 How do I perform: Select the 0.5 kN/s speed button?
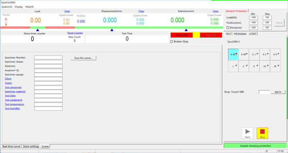pyautogui.click(x=275, y=54)
